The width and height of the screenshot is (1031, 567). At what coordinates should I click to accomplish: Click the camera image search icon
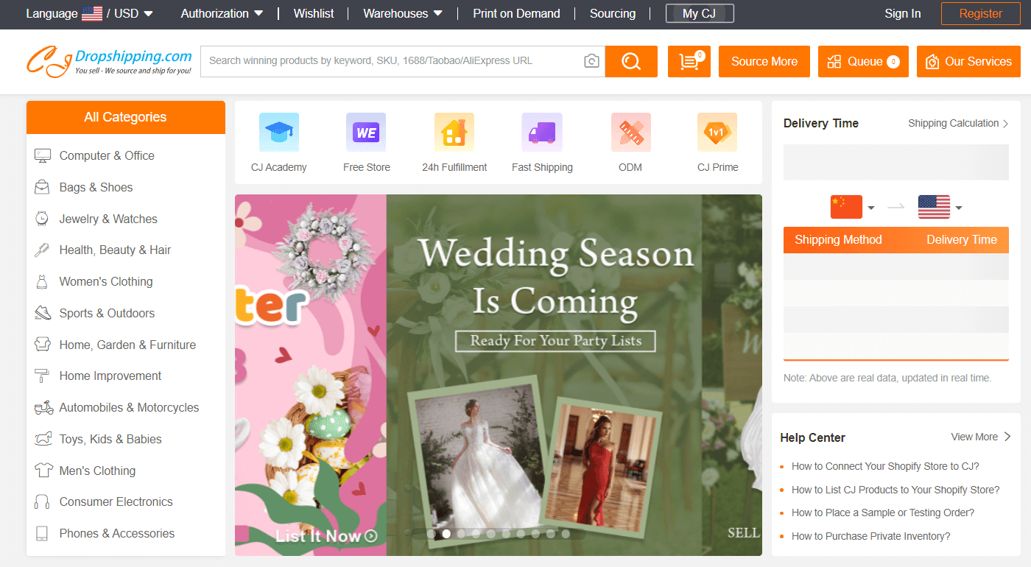(x=591, y=61)
